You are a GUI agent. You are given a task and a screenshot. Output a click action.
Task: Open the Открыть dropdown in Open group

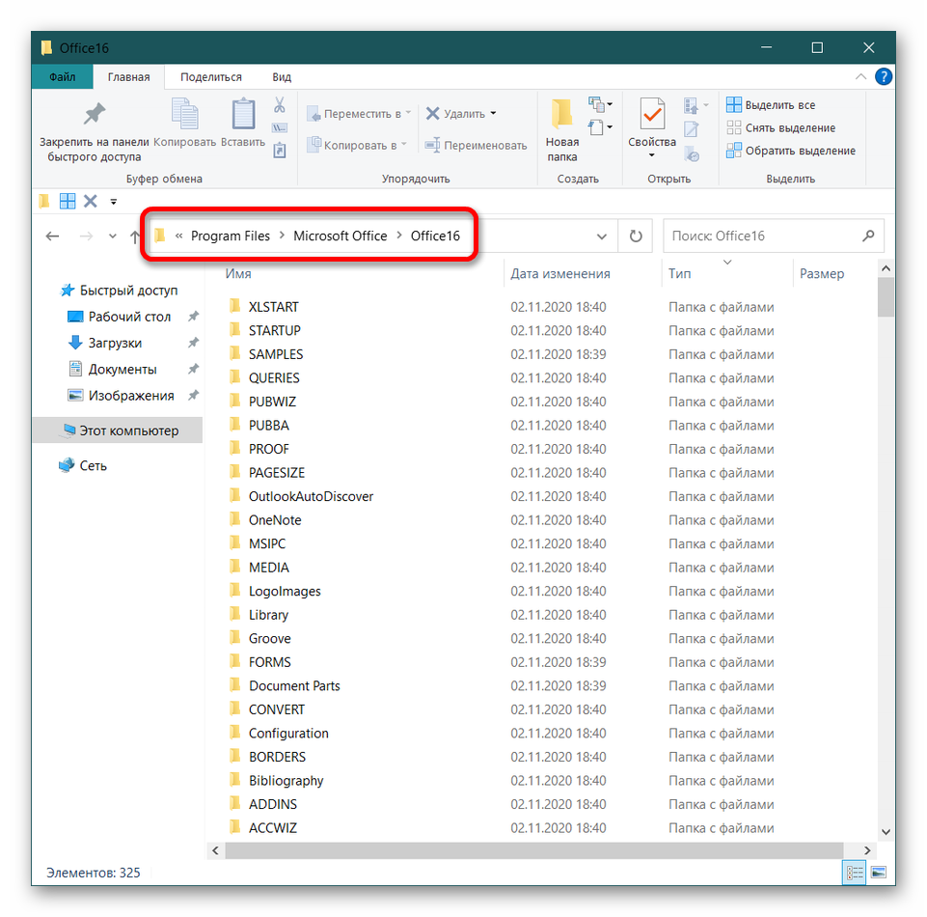pos(695,105)
